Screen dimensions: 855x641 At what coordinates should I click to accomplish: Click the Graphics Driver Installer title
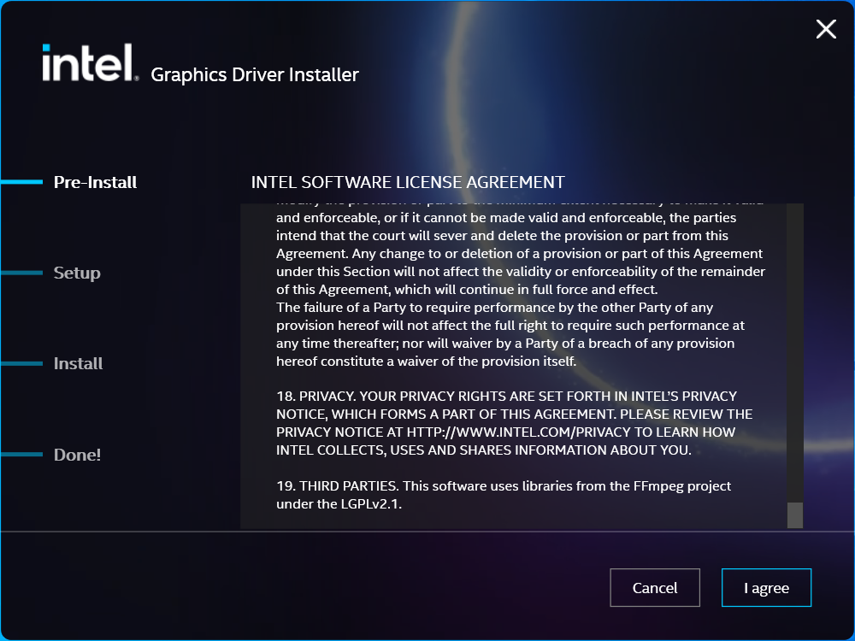254,75
